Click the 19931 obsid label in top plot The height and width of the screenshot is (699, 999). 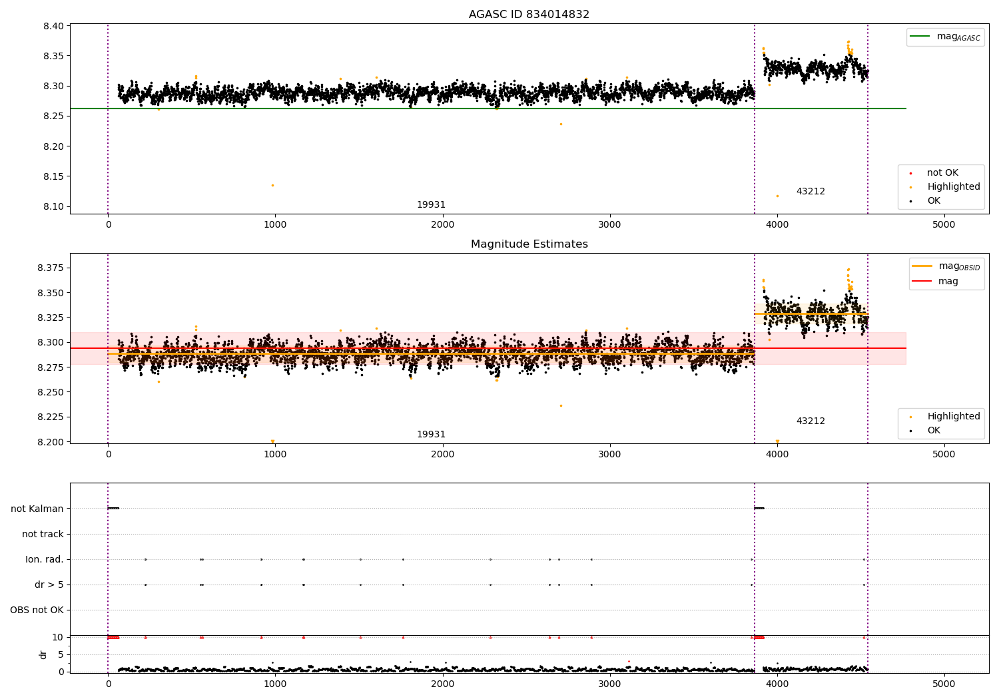coord(431,205)
